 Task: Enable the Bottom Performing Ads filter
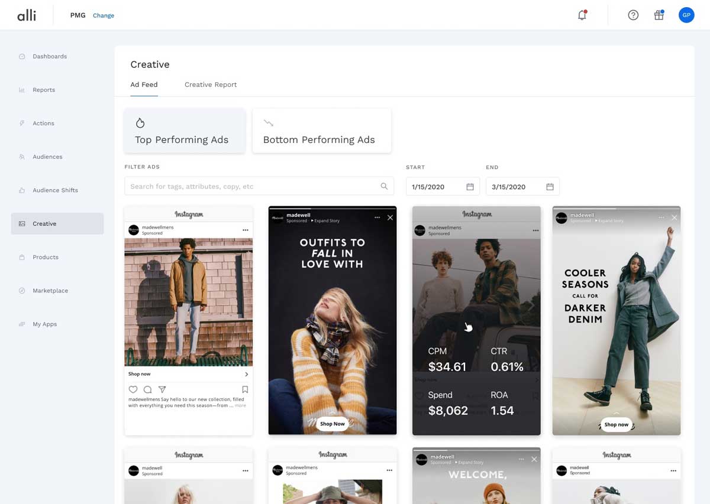point(321,131)
